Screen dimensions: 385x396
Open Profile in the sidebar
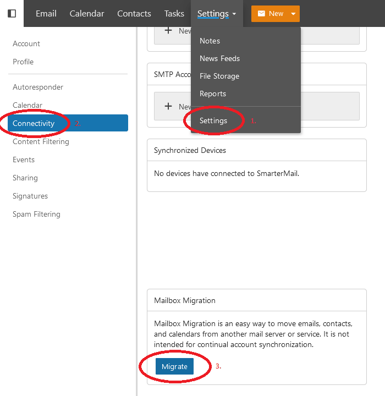(23, 62)
